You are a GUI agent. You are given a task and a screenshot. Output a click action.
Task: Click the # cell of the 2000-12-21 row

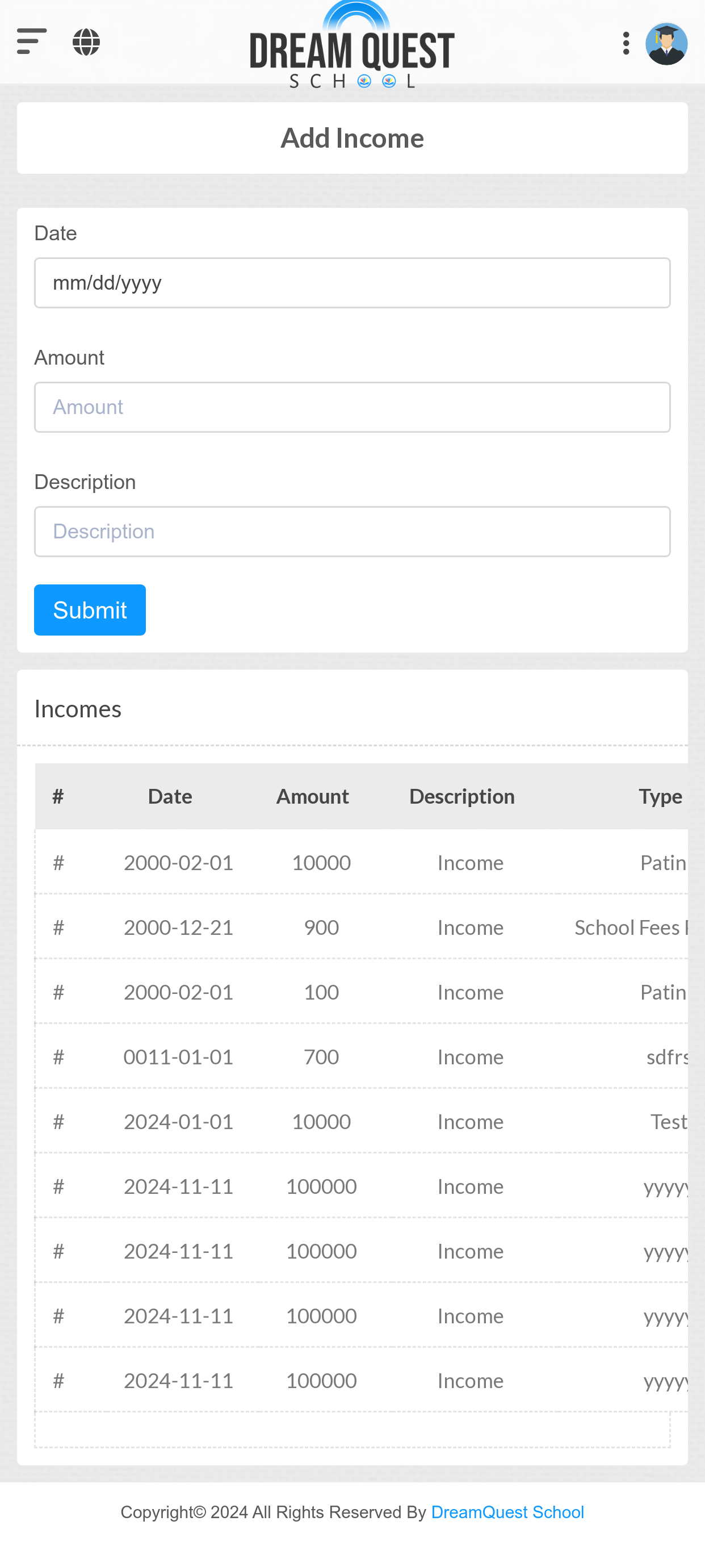point(58,927)
